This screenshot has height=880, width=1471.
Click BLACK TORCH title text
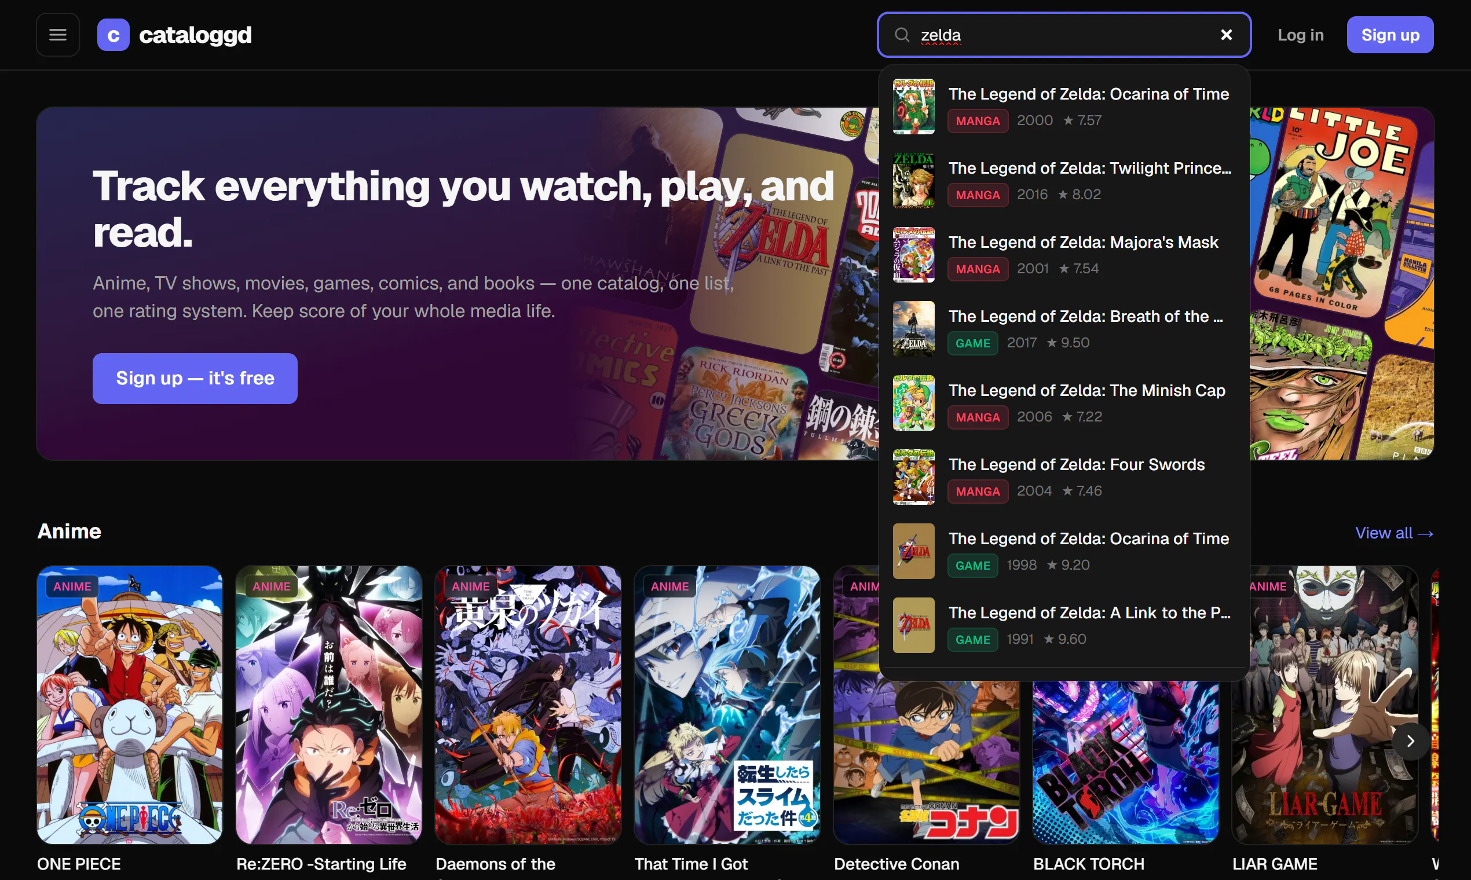coord(1089,864)
